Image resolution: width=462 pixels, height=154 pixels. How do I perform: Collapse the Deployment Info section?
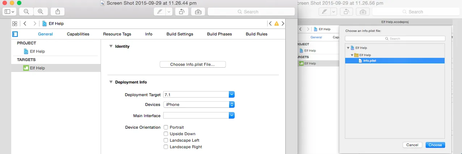point(111,82)
